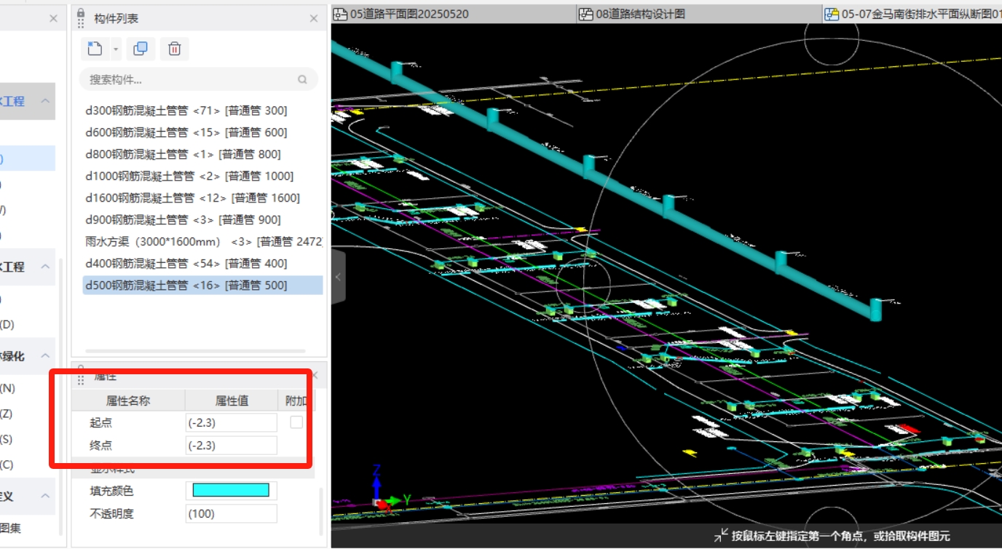Select the (D) item in left tree

click(x=7, y=324)
